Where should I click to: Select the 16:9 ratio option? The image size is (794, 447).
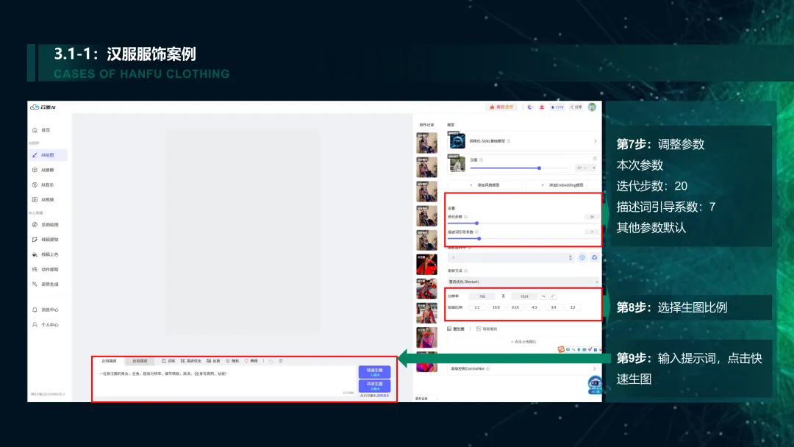point(496,307)
